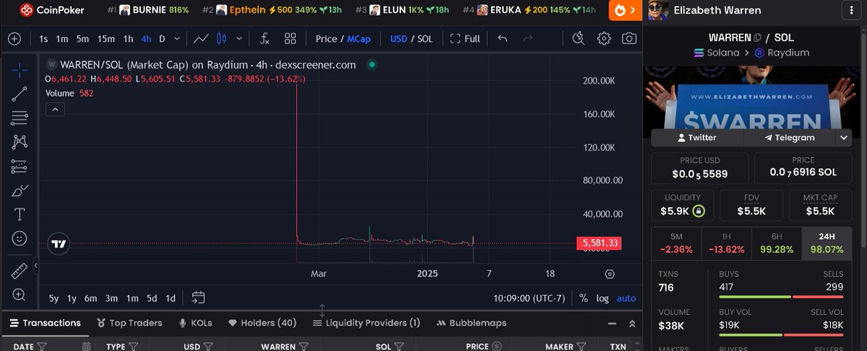Click the TradingView logo on chart
Viewport: 867px width, 351px height.
tap(59, 244)
